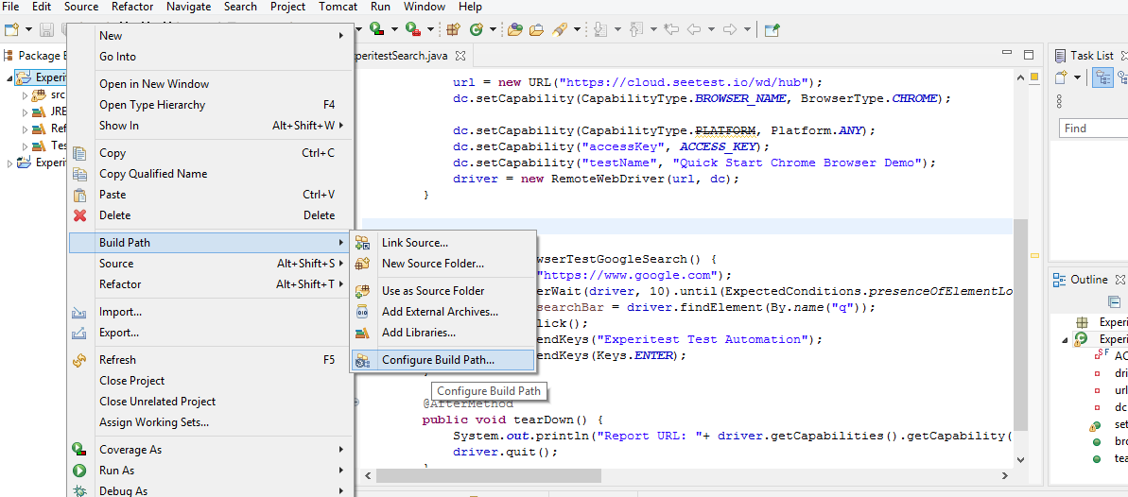Click the Save disk icon in toolbar

[x=46, y=29]
